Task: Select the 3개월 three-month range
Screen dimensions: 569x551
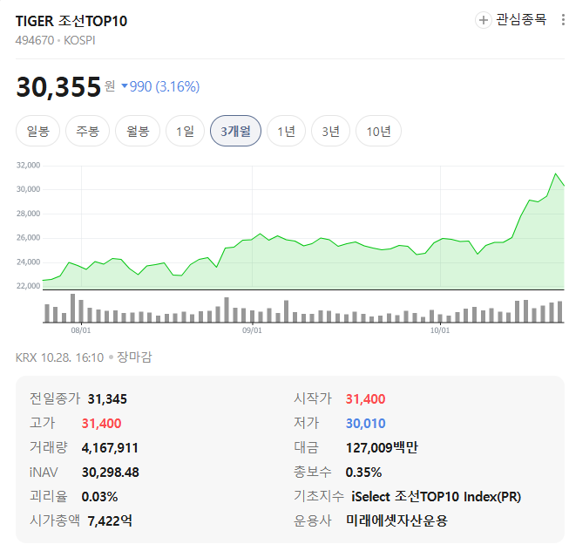Action: 235,131
